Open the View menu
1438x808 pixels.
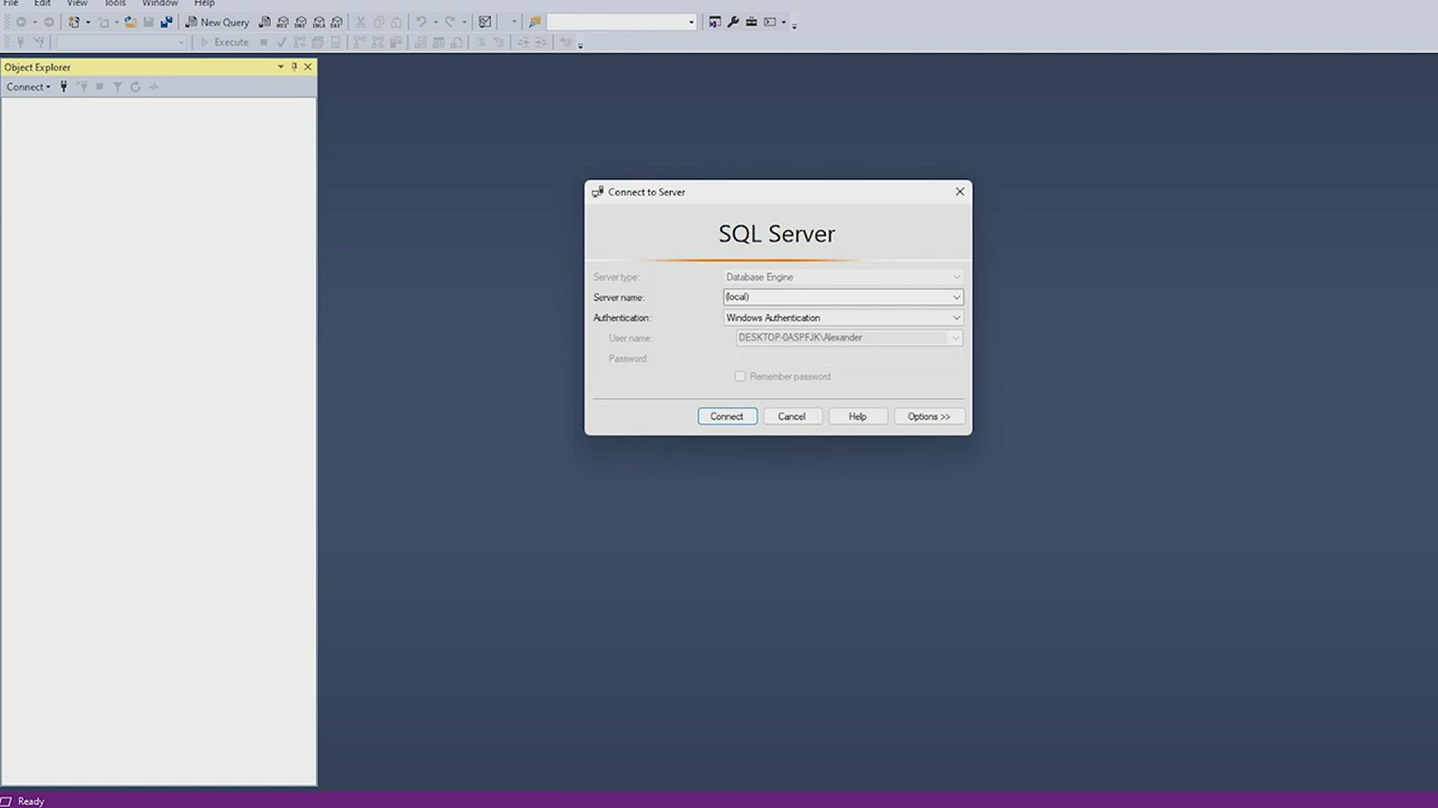[x=77, y=3]
